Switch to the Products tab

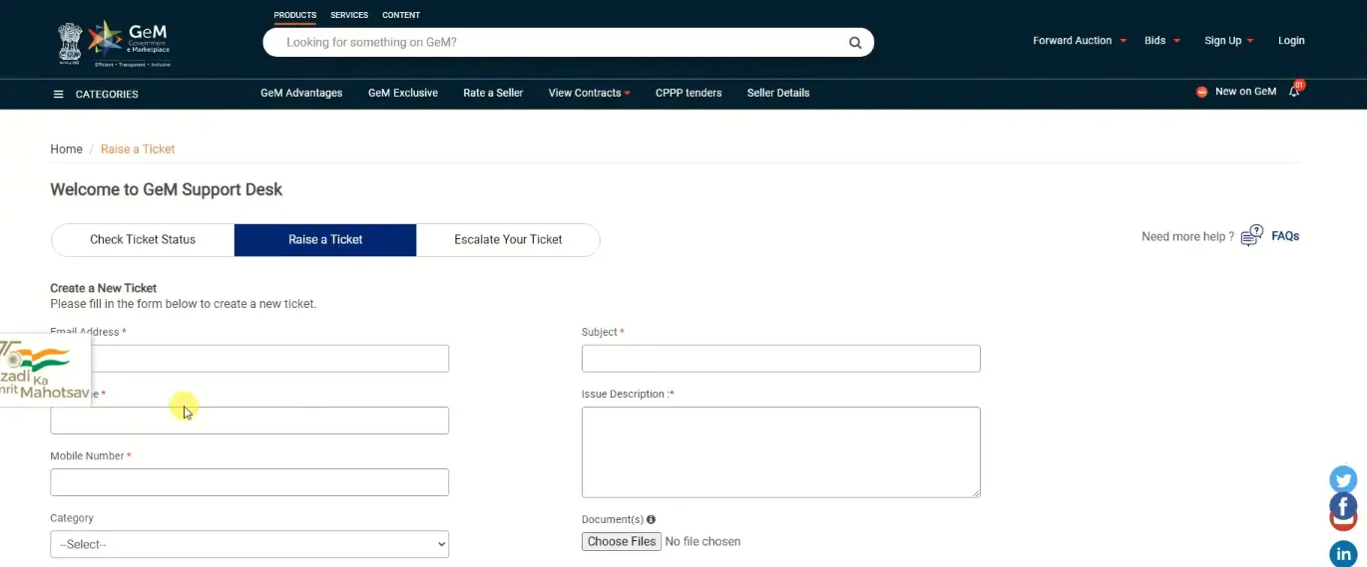[295, 15]
